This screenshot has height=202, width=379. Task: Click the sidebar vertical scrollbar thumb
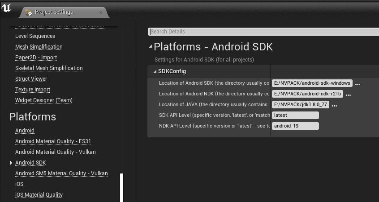pos(121,188)
